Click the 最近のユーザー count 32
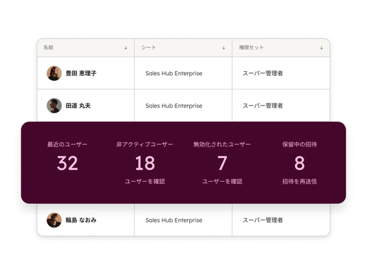Viewport: 367px width, 275px height. [67, 163]
